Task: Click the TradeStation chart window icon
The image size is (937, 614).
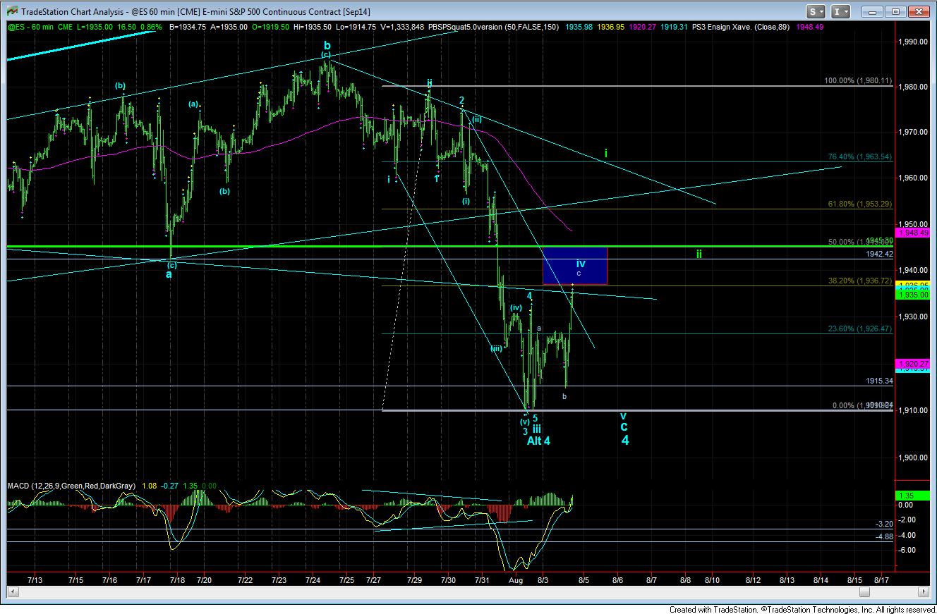Action: click(x=11, y=11)
